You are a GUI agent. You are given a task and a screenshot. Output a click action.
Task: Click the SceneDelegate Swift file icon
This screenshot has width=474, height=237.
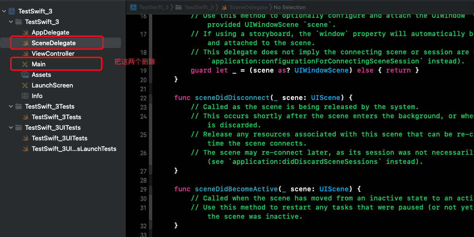pyautogui.click(x=25, y=43)
